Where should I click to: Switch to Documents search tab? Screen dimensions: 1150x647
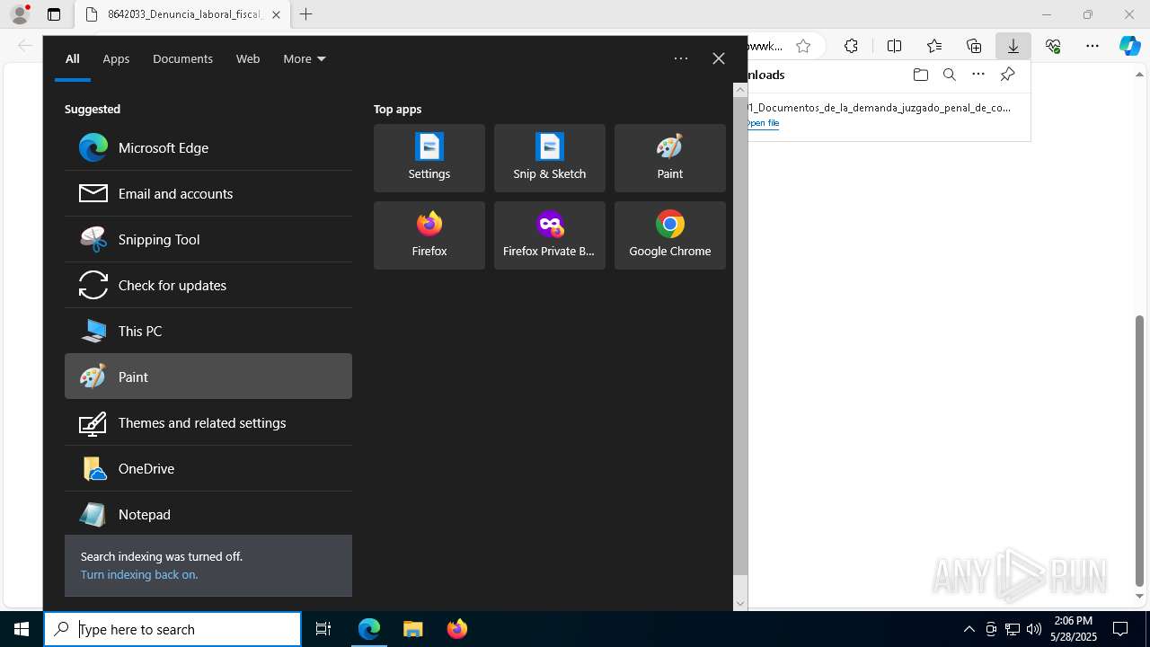pyautogui.click(x=182, y=58)
